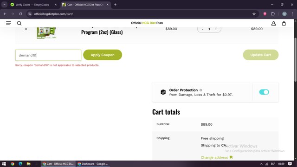Switch to the Verify Codes SimplyCodes tab

32,5
